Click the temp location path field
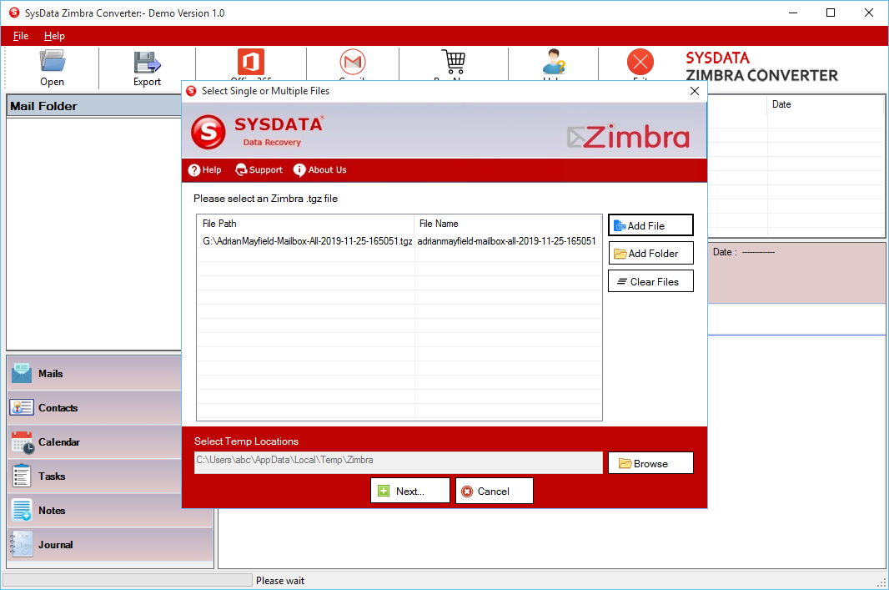Screen dimensions: 889x590 tap(398, 461)
